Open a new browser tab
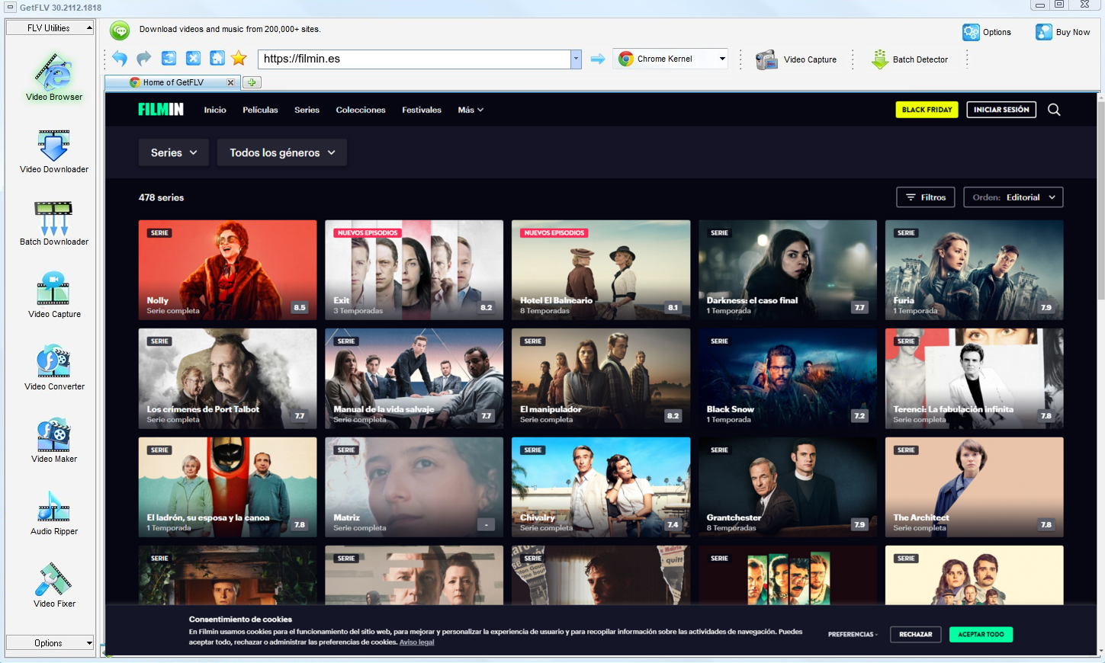Image resolution: width=1105 pixels, height=663 pixels. [x=252, y=82]
